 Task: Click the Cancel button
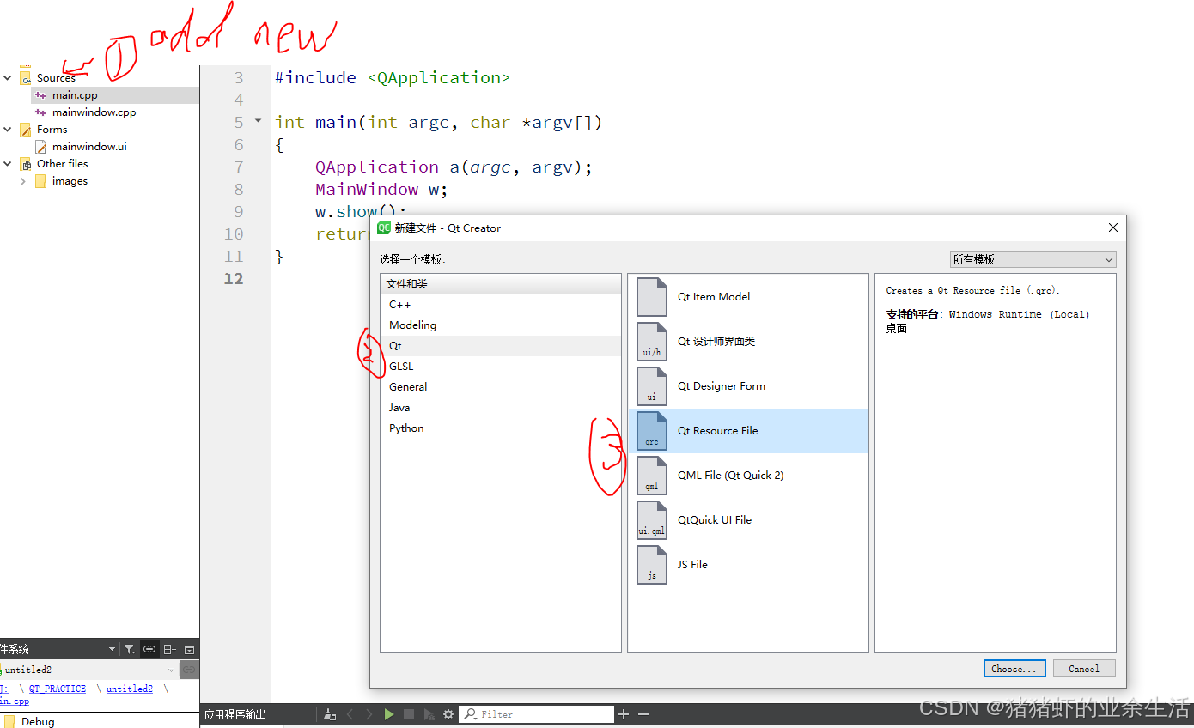1083,669
